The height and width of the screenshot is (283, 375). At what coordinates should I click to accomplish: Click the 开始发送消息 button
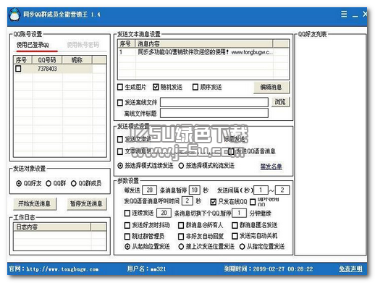point(35,203)
